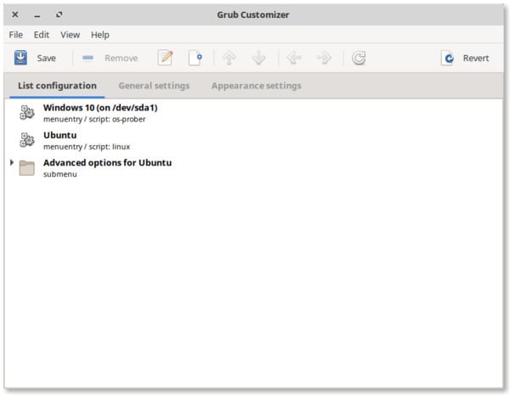Select the Advanced options for Ubuntu row
The image size is (510, 395).
click(253, 167)
